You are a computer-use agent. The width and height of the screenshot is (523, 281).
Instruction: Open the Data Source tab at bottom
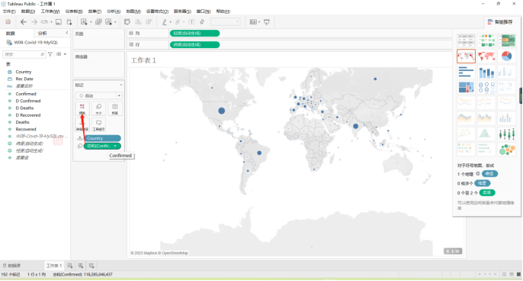coord(12,266)
